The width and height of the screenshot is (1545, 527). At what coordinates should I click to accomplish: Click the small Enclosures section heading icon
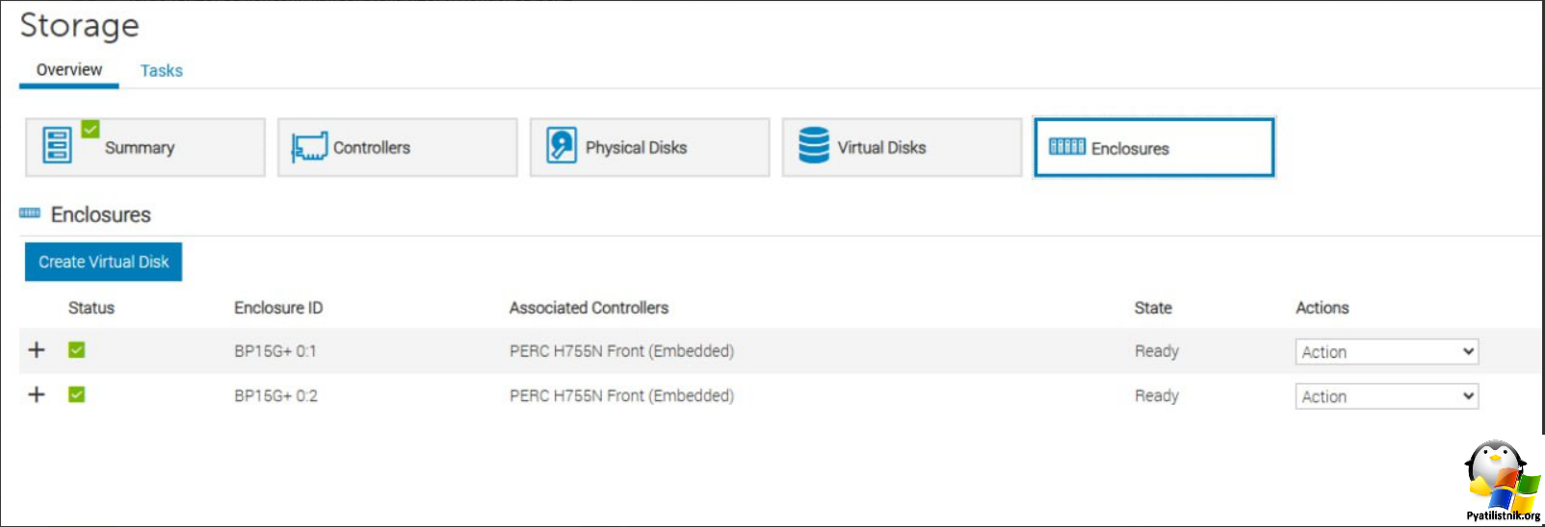(x=30, y=213)
